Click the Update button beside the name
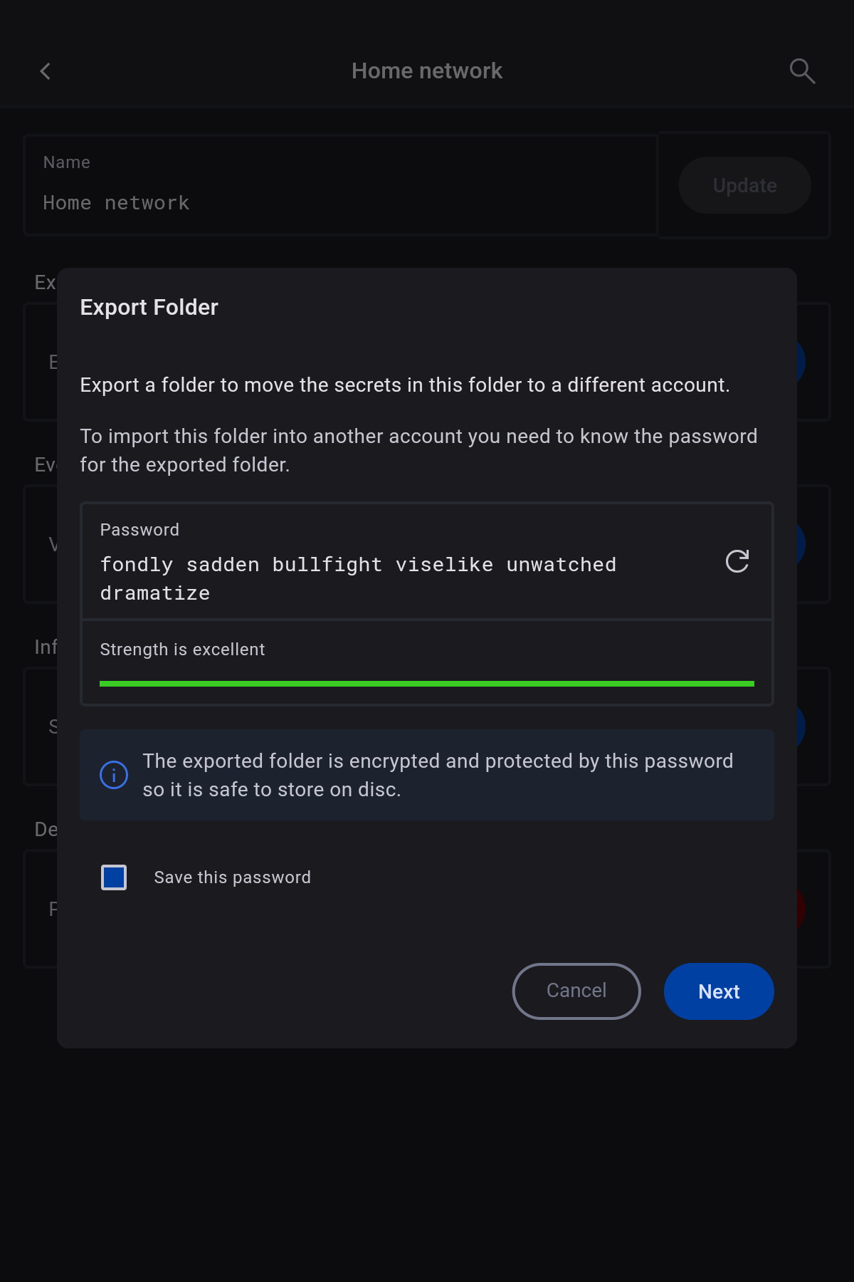 744,185
